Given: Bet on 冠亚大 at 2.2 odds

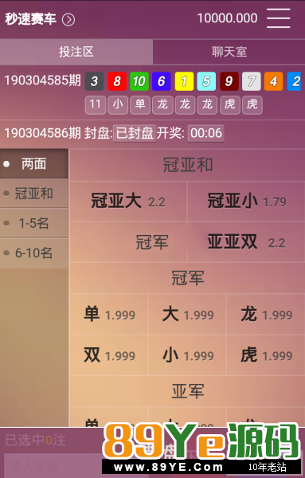Looking at the screenshot, I should click(128, 202).
